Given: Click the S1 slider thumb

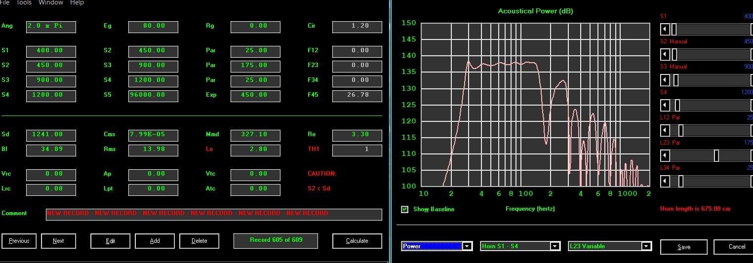Looking at the screenshot, I should point(674,29).
